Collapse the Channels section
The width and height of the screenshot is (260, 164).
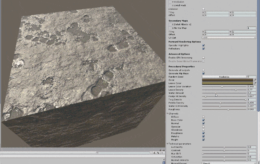[168, 114]
